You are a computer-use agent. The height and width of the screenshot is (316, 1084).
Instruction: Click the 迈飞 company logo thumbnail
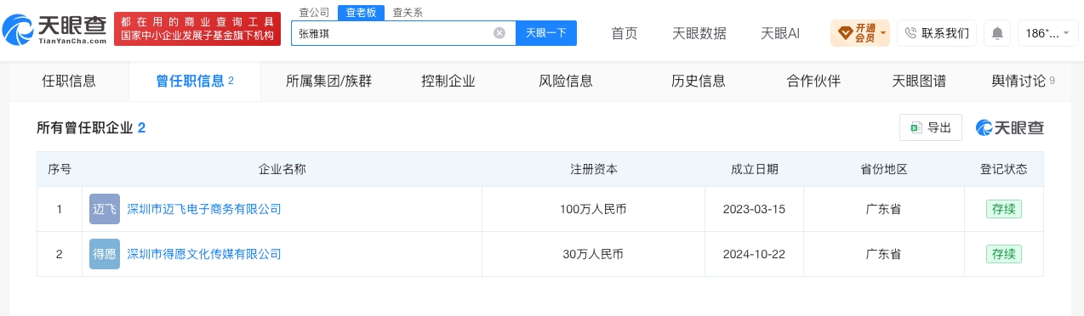coord(105,209)
